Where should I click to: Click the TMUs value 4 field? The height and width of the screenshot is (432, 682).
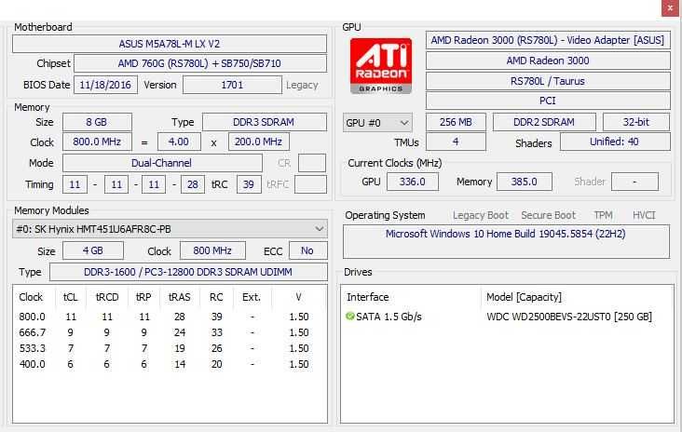click(456, 142)
